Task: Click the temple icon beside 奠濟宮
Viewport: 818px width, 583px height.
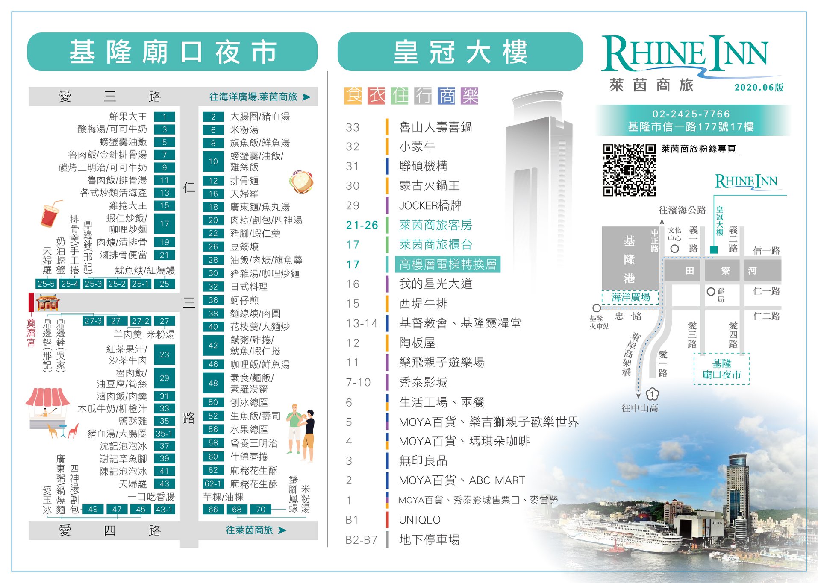Action: click(x=47, y=302)
